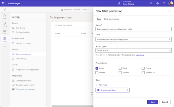Open the help question mark
This screenshot has height=107, width=174.
pos(164,3)
